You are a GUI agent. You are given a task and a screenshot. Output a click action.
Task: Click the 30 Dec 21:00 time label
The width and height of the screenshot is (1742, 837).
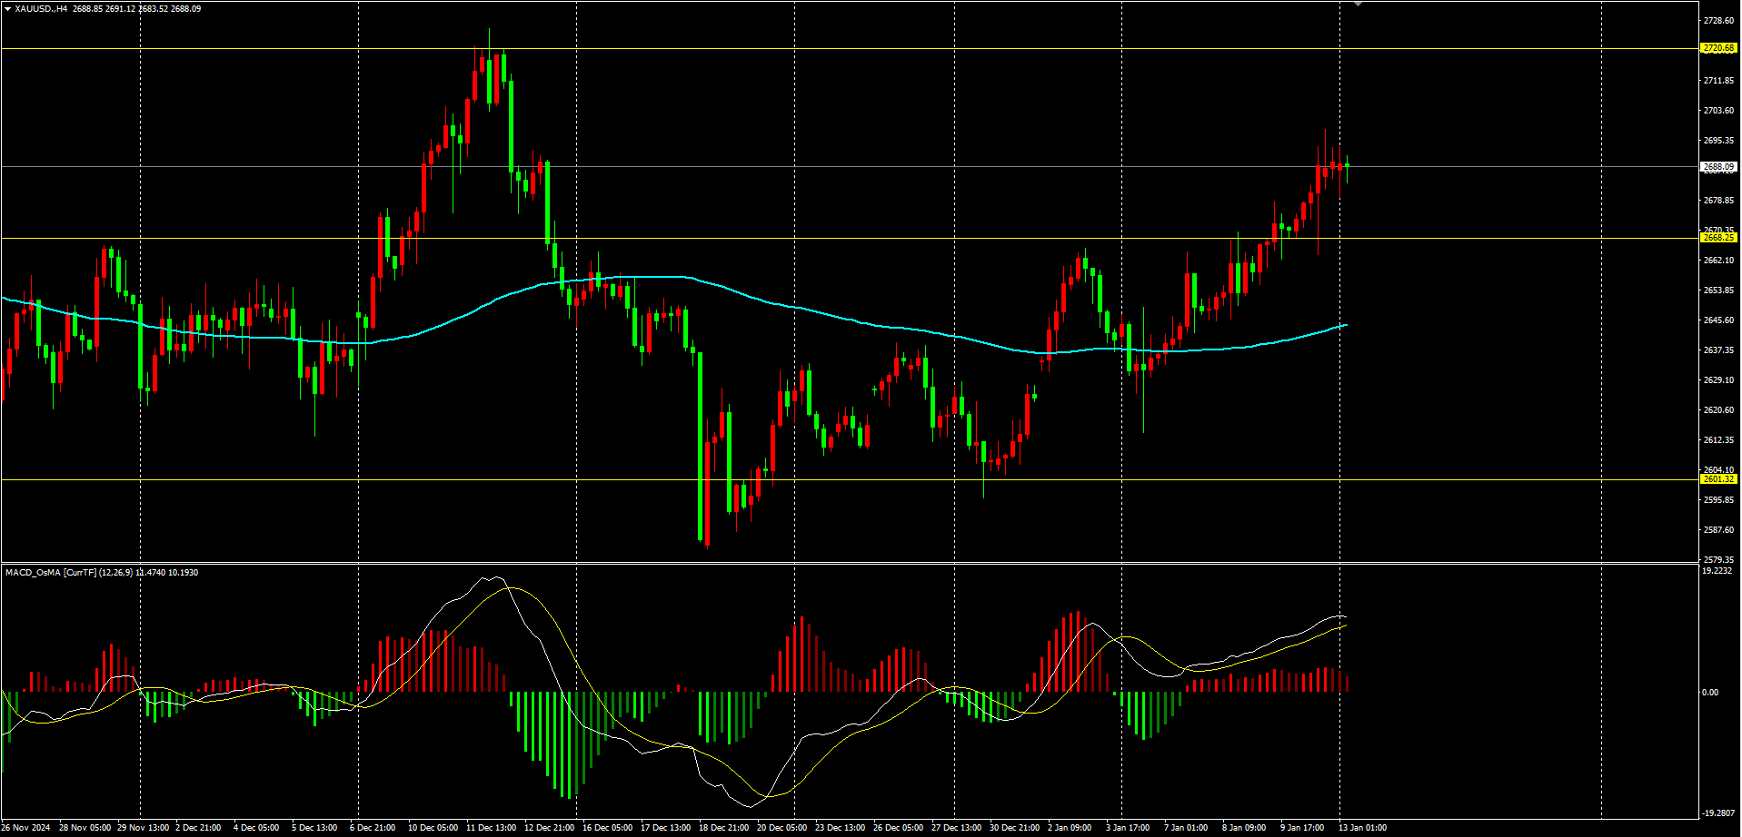[1015, 828]
